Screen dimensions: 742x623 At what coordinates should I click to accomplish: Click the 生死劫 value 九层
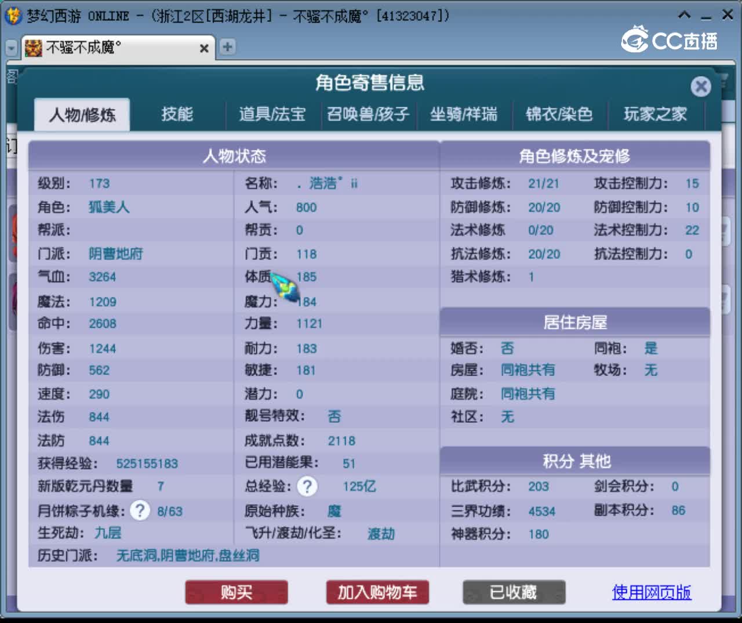108,533
